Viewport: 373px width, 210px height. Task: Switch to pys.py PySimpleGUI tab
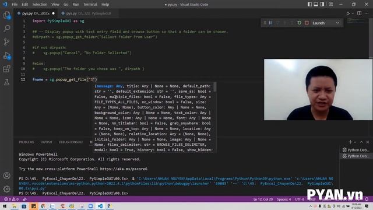pyautogui.click(x=88, y=13)
